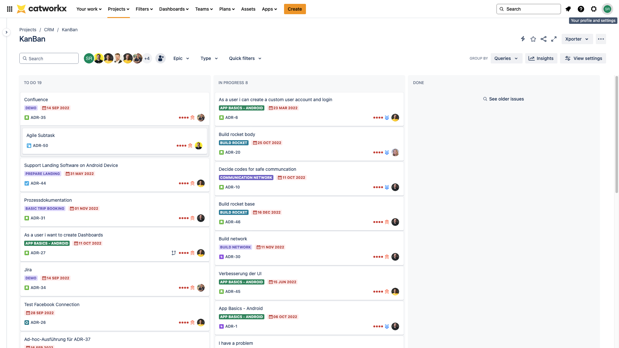The width and height of the screenshot is (619, 348).
Task: Open the Filters menu
Action: pos(144,9)
